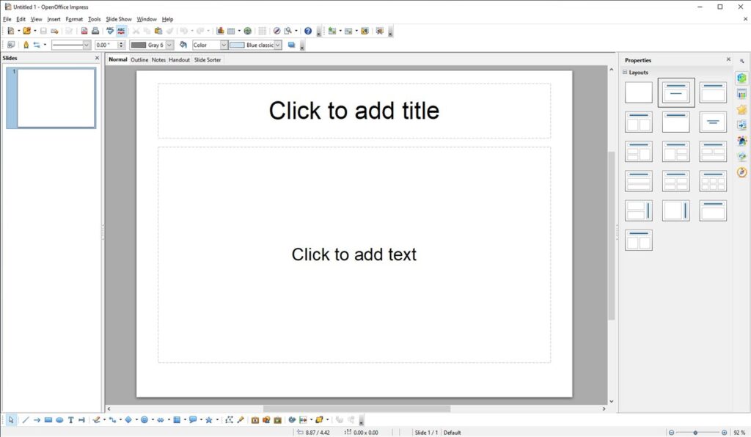751x437 pixels.
Task: Enable spellcheck with the AutoSpellcheck icon
Action: tap(121, 31)
